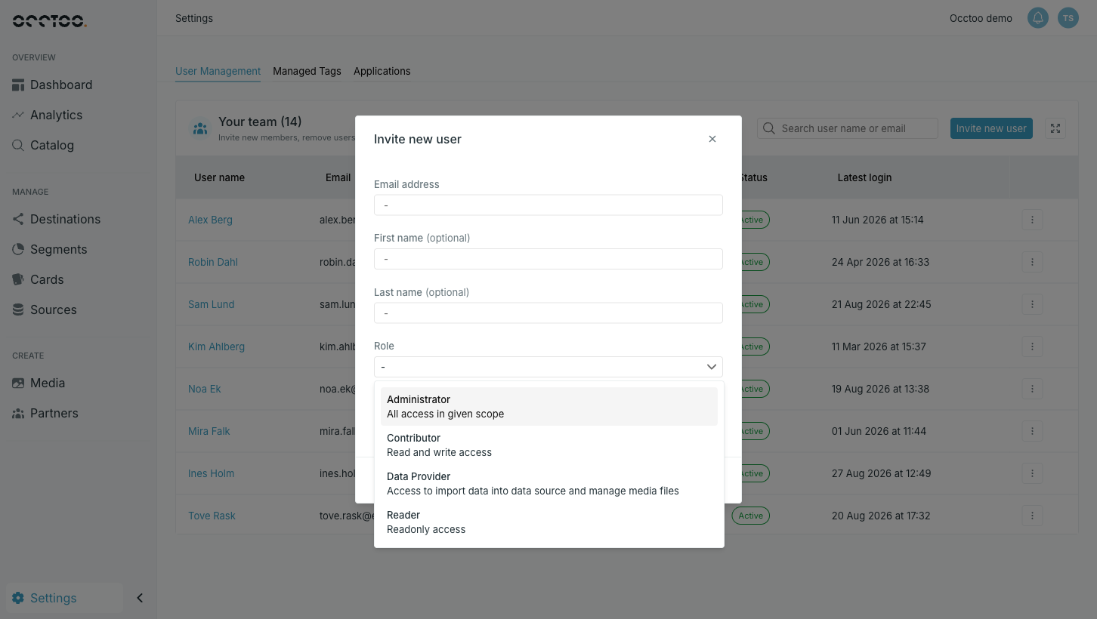Open the actions menu for Mira Falk
This screenshot has height=619, width=1097.
coord(1032,431)
